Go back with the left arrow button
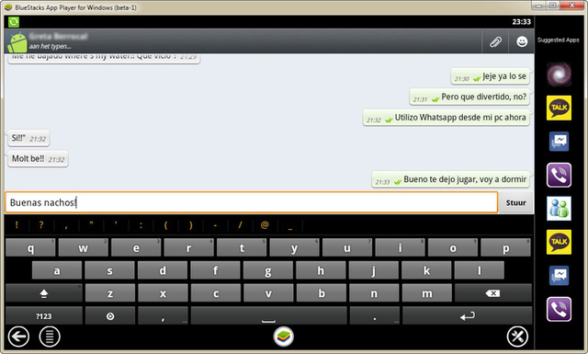 [x=18, y=337]
